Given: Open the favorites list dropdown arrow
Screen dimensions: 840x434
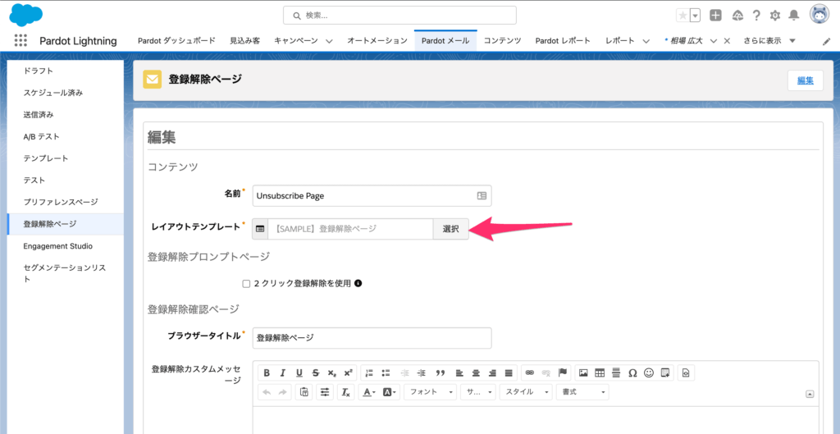Looking at the screenshot, I should (696, 16).
